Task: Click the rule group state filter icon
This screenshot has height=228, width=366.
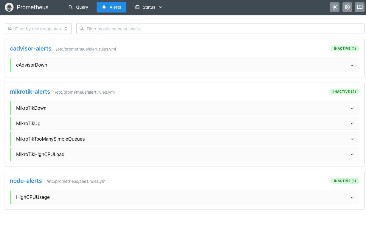Action: pos(10,29)
